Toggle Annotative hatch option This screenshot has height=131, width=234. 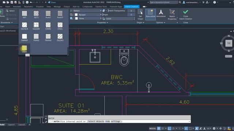coord(161,13)
